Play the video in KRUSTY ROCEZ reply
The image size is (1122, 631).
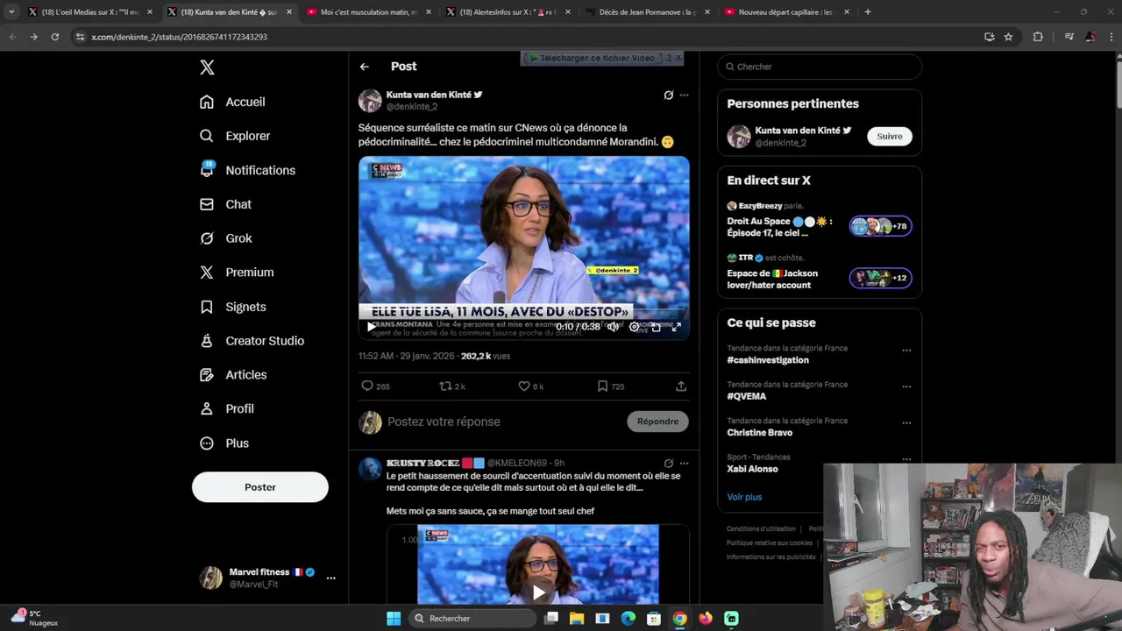point(538,592)
